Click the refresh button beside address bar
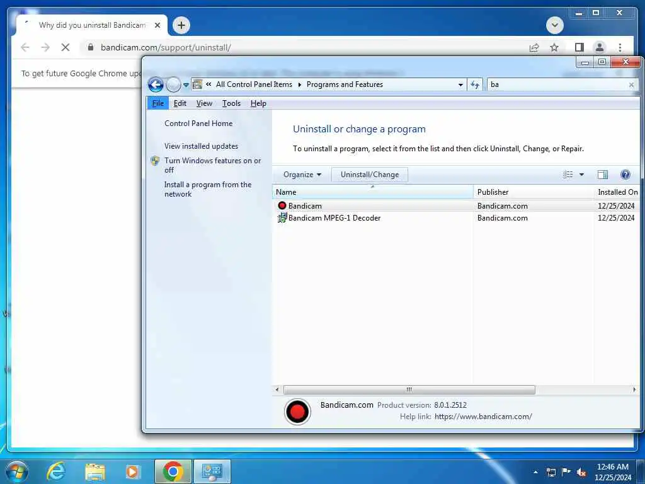Image resolution: width=645 pixels, height=484 pixels. (x=475, y=85)
